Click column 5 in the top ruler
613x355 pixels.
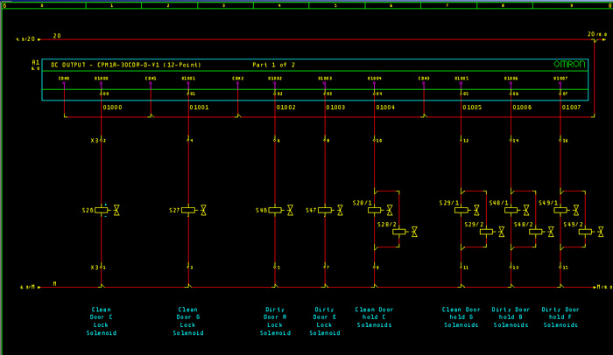tap(335, 5)
